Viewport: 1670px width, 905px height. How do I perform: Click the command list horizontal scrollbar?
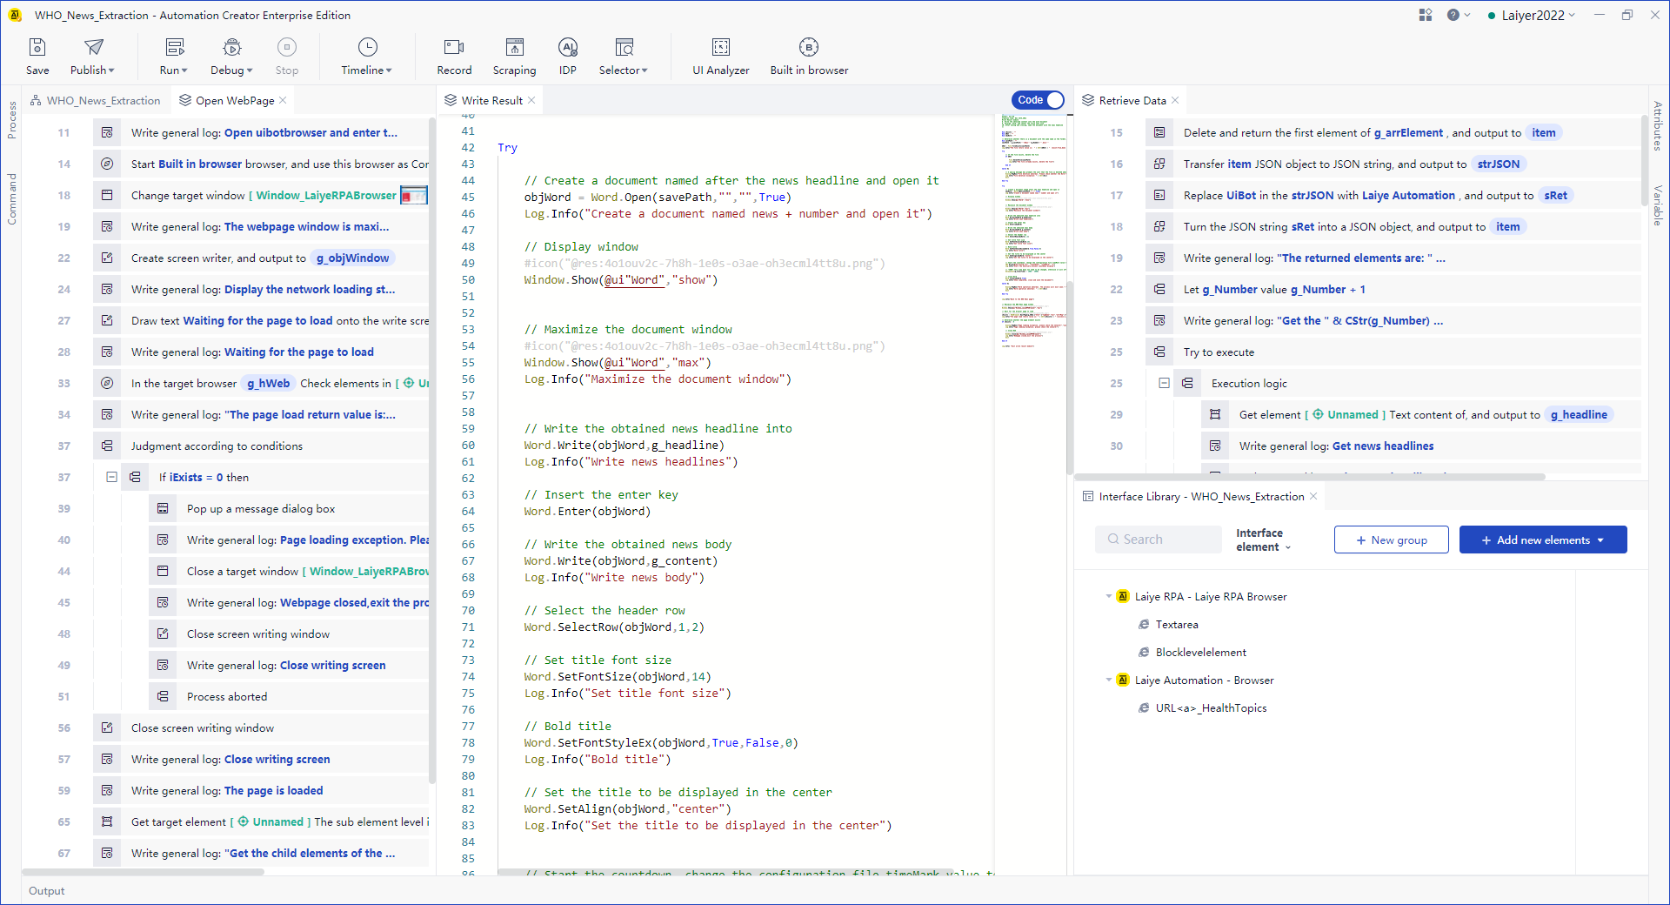144,872
